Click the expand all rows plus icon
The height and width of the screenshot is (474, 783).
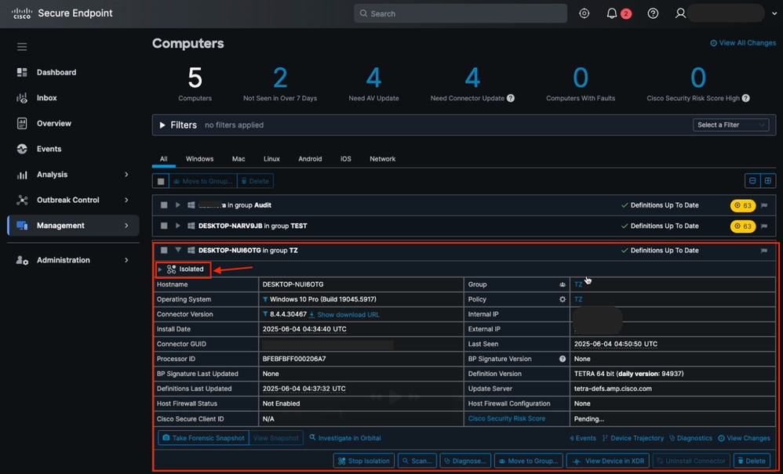(x=768, y=180)
